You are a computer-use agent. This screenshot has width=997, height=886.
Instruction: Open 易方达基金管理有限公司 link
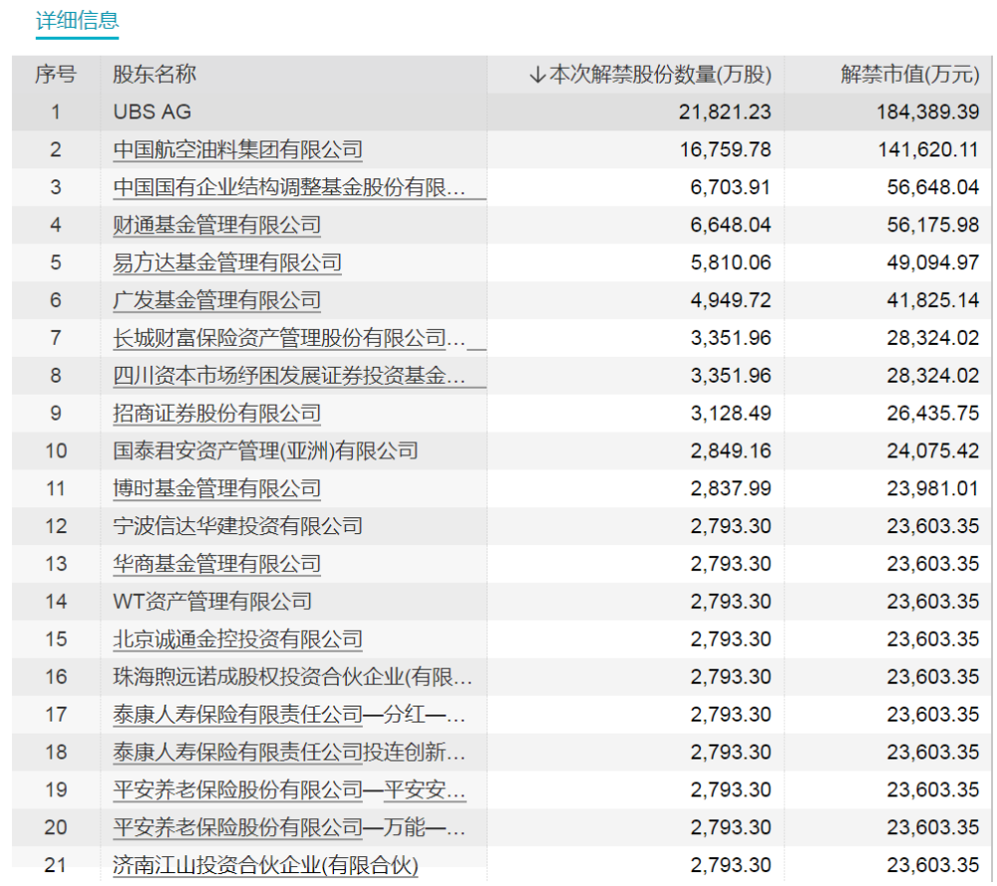coord(227,262)
